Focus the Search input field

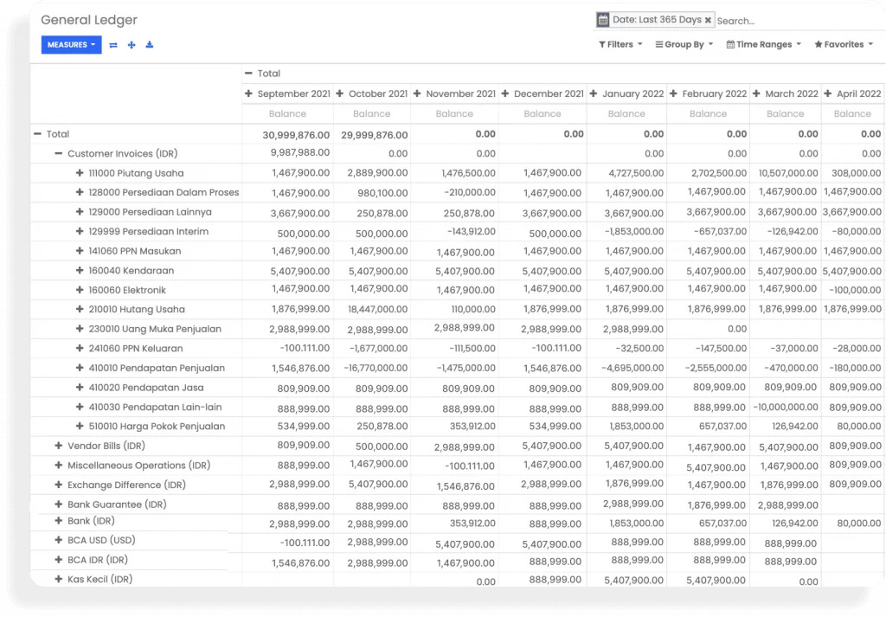(x=797, y=21)
